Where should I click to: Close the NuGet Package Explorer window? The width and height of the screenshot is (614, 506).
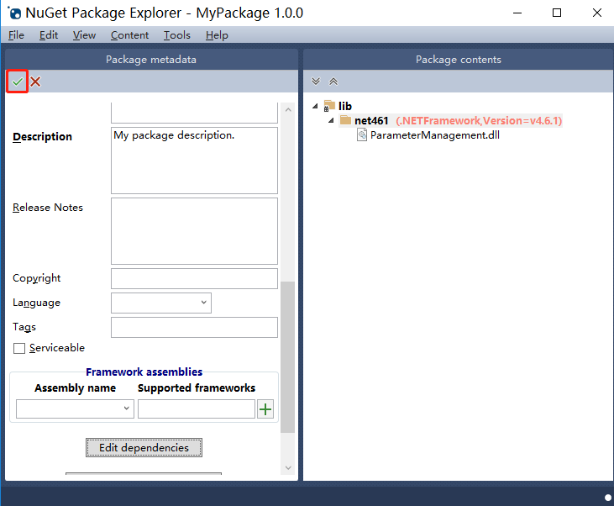tap(596, 13)
